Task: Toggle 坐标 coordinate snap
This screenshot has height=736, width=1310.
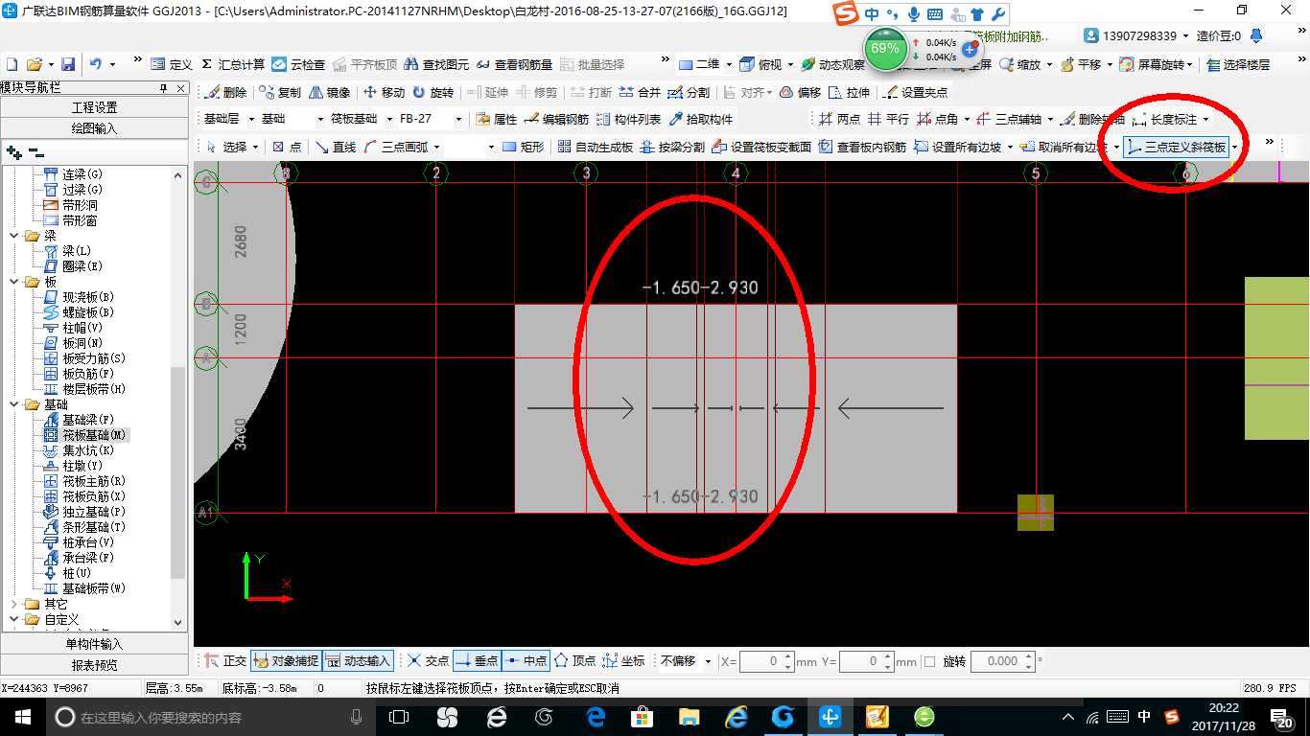Action: (x=624, y=661)
